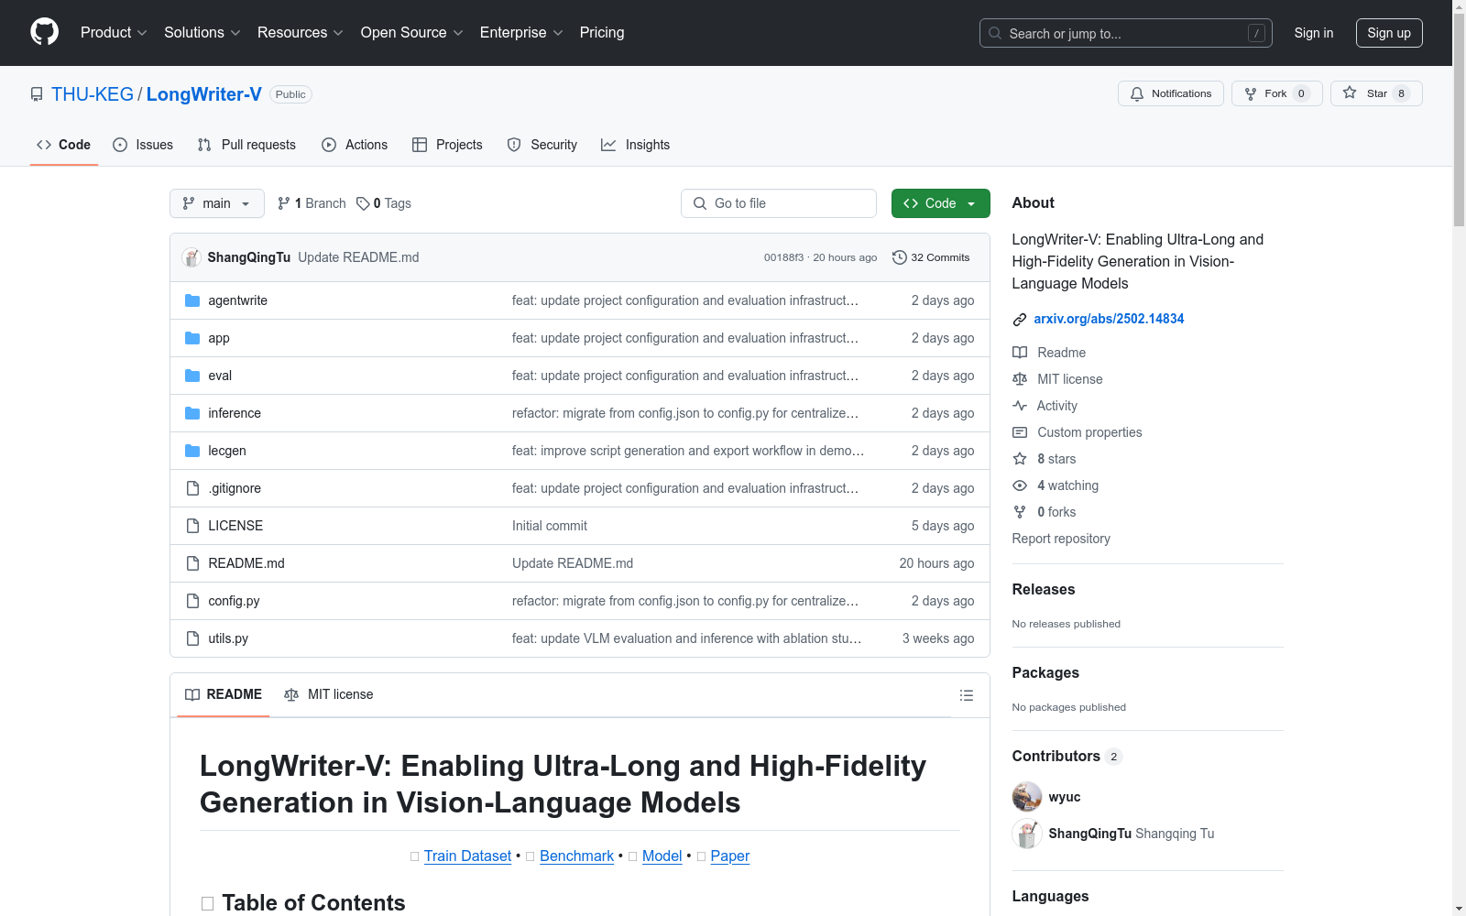Open the arxiv.org/abs/2502.14834 link
This screenshot has width=1466, height=916.
(x=1109, y=319)
